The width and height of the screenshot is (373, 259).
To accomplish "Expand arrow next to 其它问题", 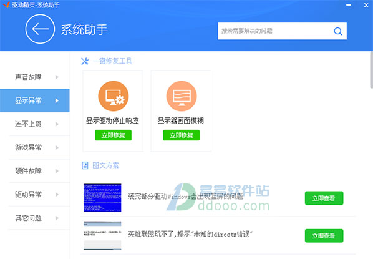I will pyautogui.click(x=57, y=218).
